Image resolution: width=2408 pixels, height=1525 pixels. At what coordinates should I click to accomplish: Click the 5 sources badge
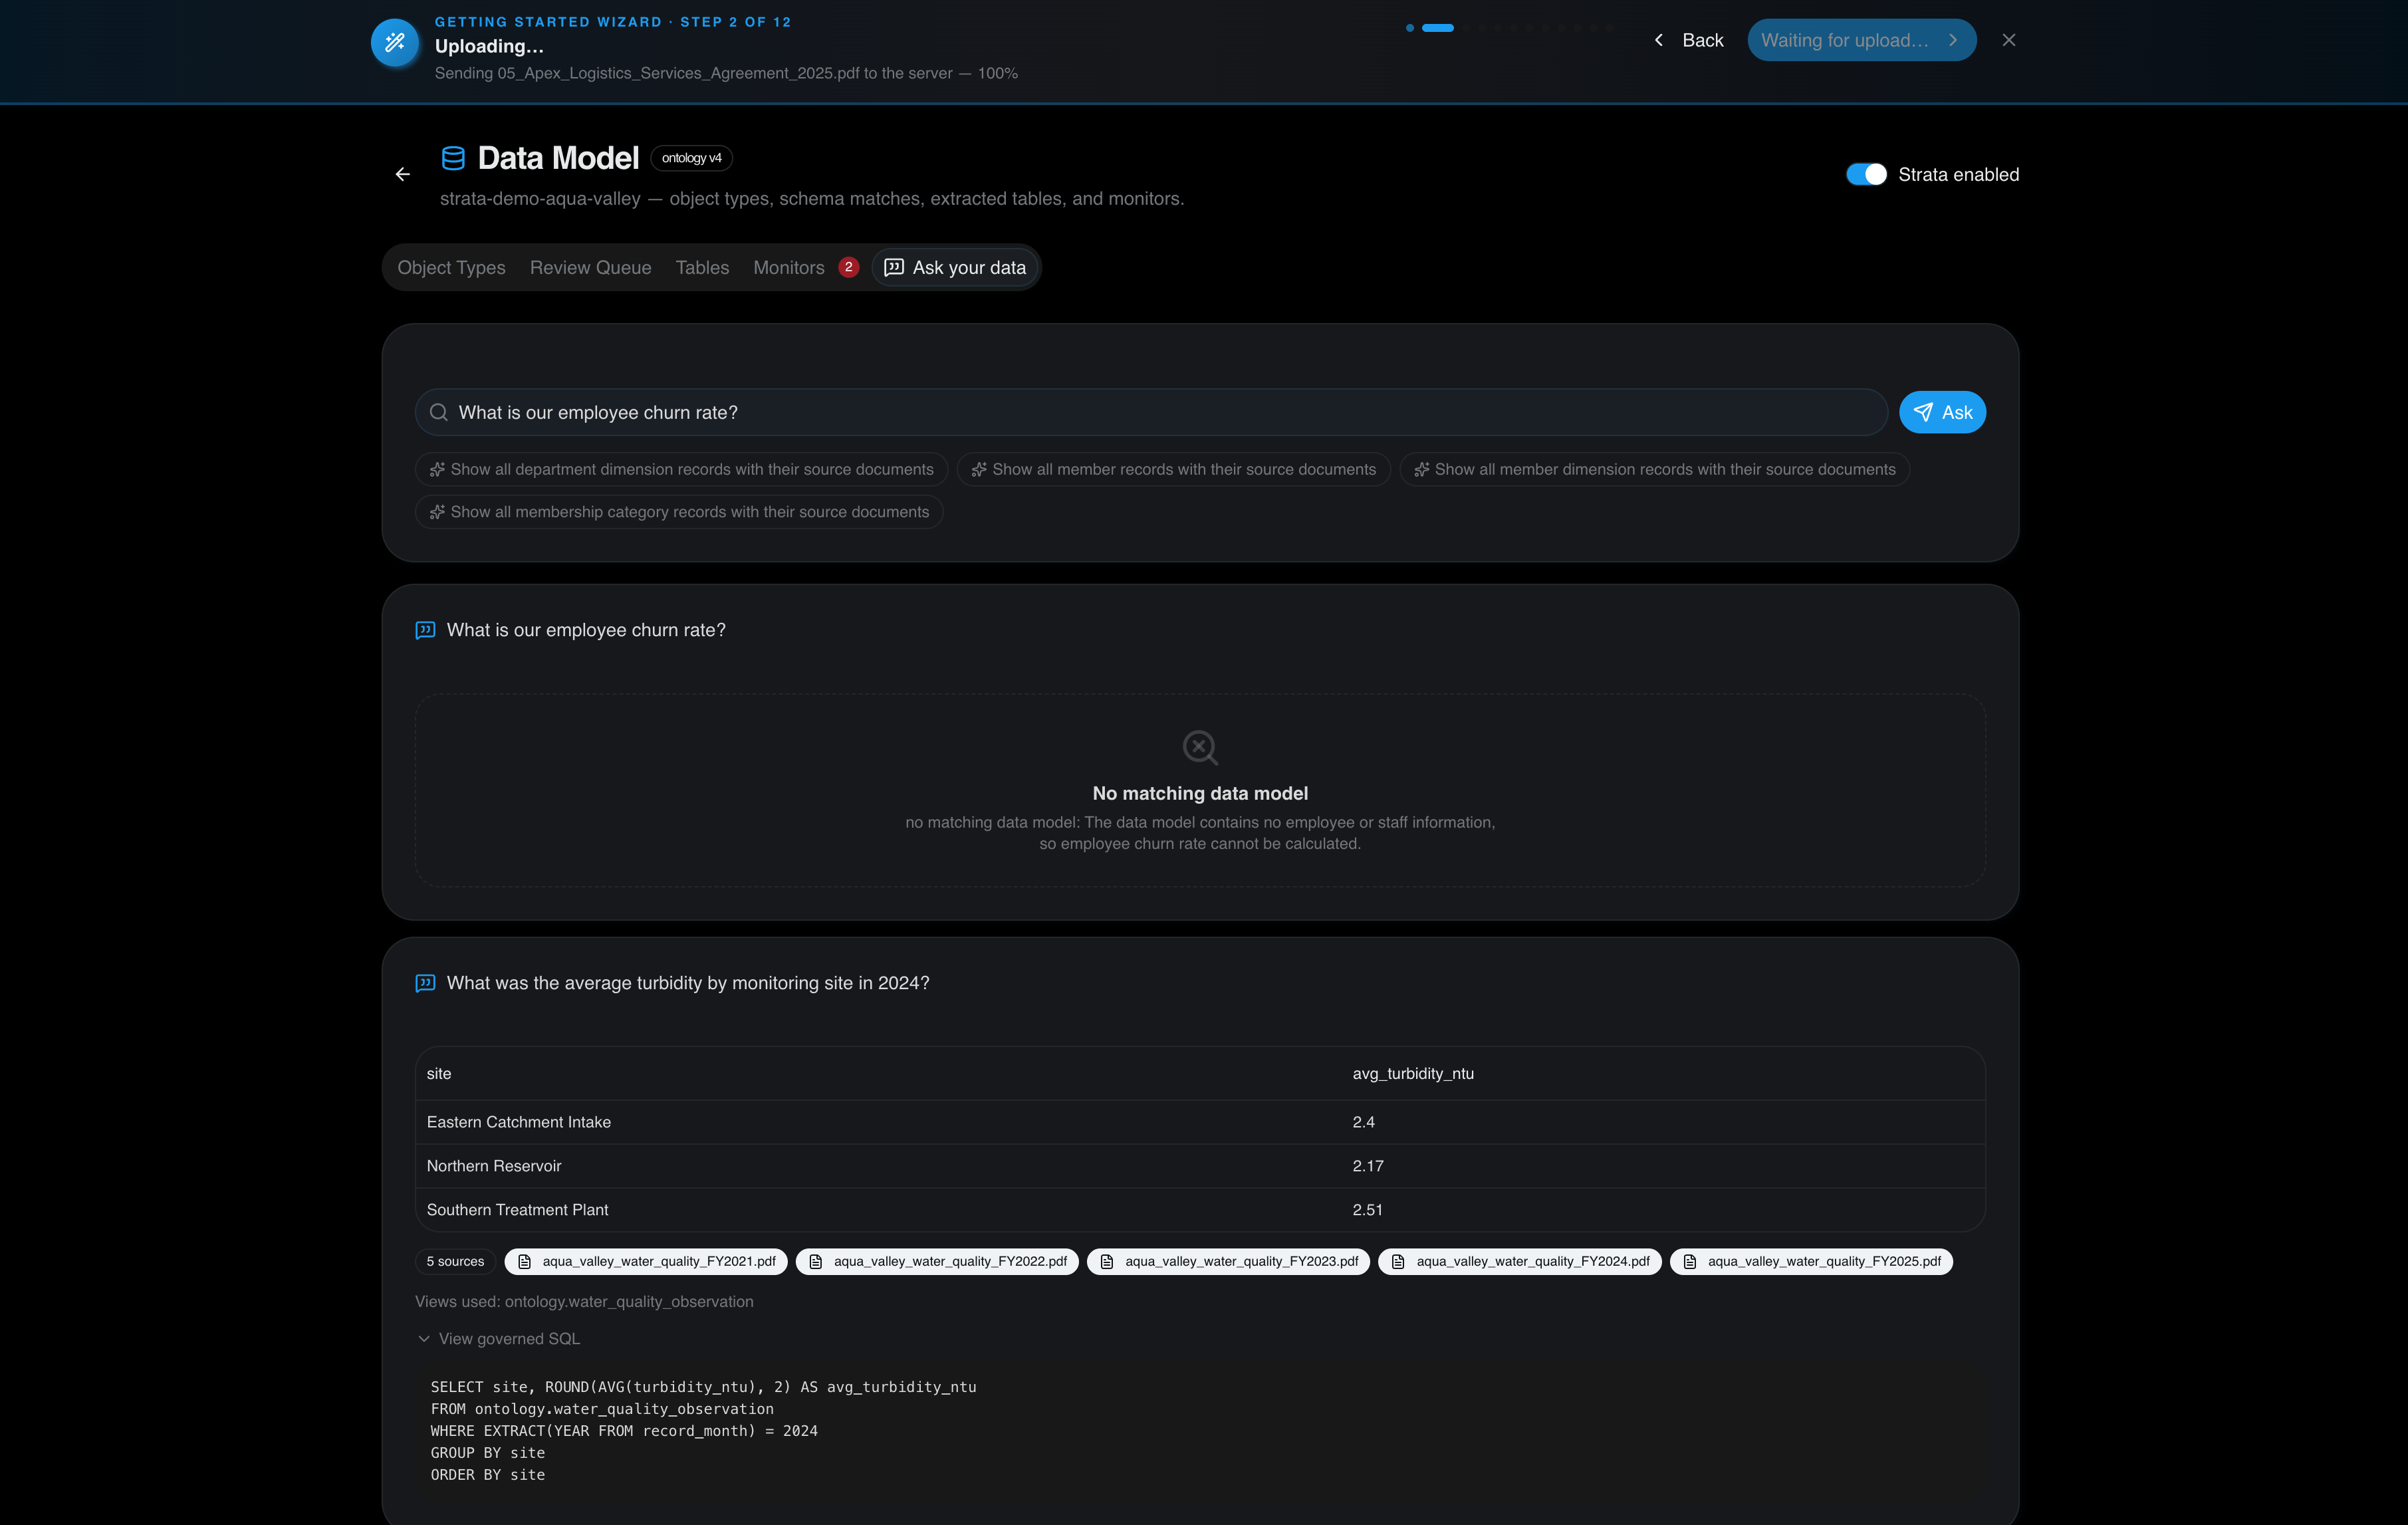(x=455, y=1261)
